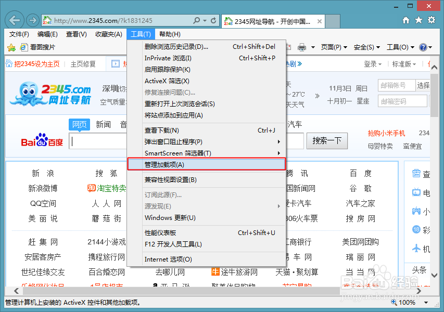Screen dimensions: 444x312
Task: Open the 淘宝特卖 site link
Action: coord(107,188)
